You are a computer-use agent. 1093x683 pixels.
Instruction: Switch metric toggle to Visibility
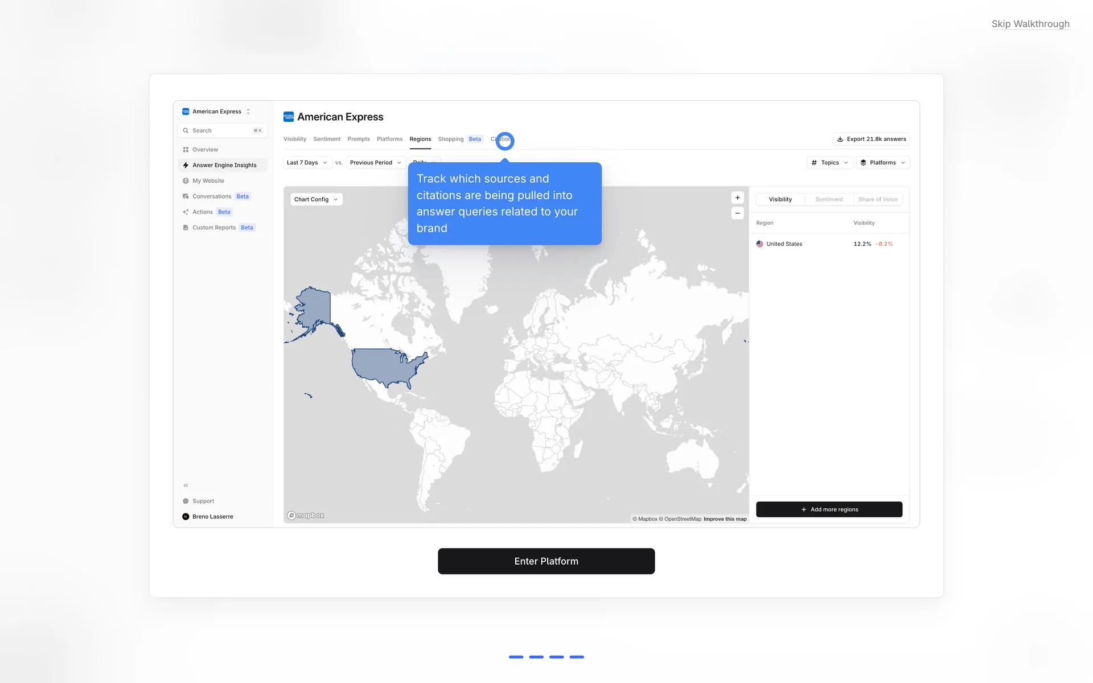coord(780,200)
